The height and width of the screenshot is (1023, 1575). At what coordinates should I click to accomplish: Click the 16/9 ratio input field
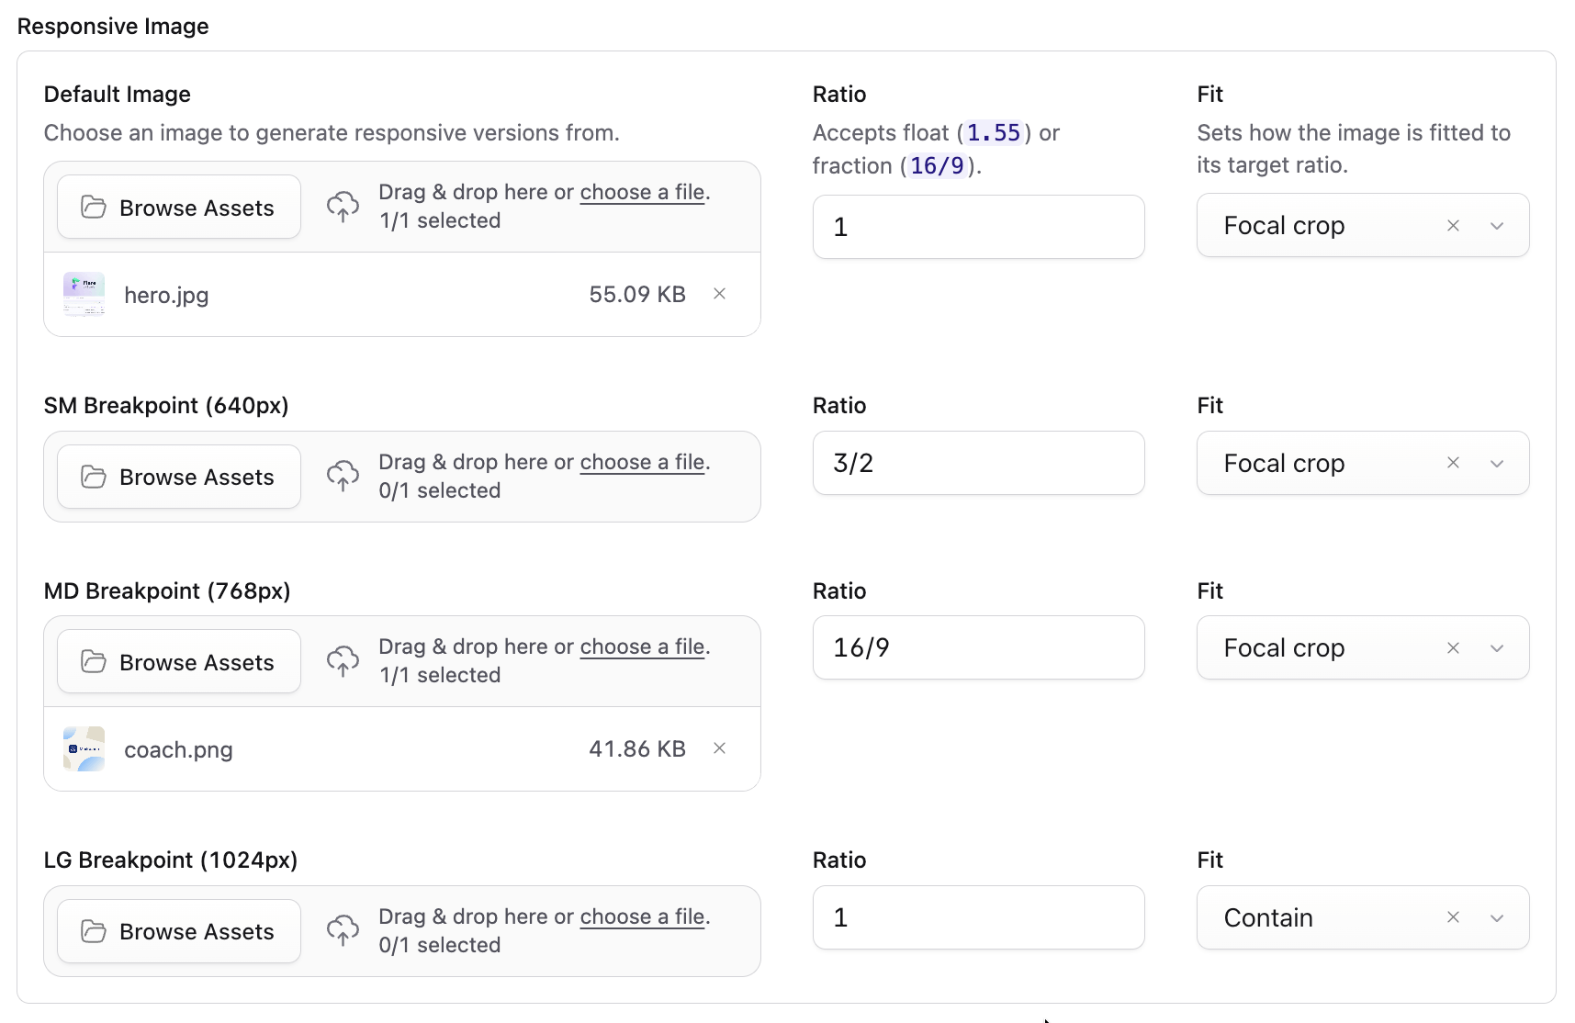click(978, 648)
